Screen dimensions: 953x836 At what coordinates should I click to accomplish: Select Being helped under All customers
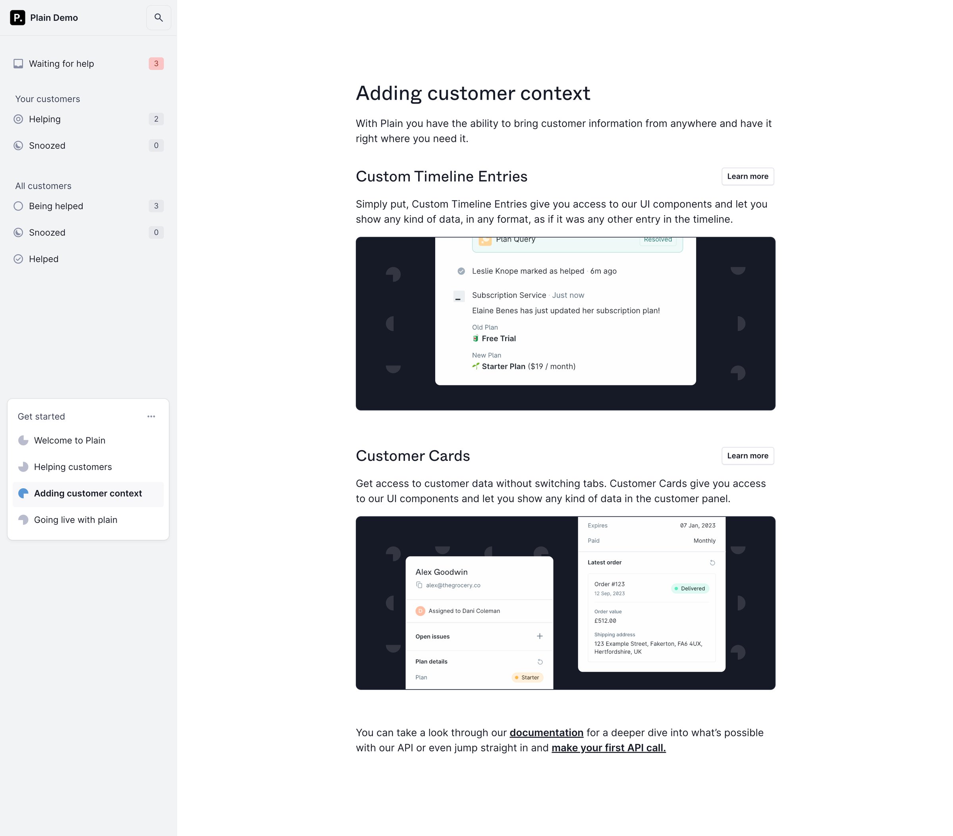pos(88,206)
